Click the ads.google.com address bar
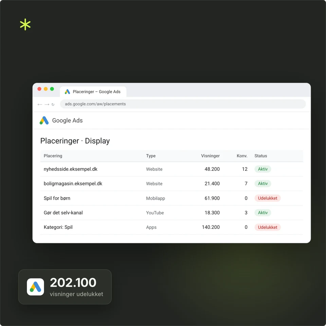This screenshot has width=326, height=326. click(183, 104)
